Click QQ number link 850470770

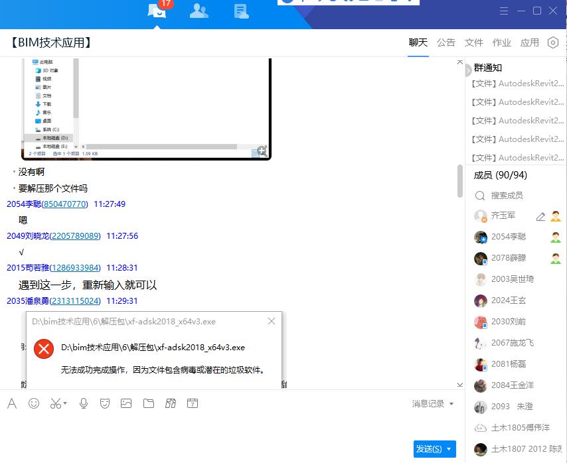point(65,204)
